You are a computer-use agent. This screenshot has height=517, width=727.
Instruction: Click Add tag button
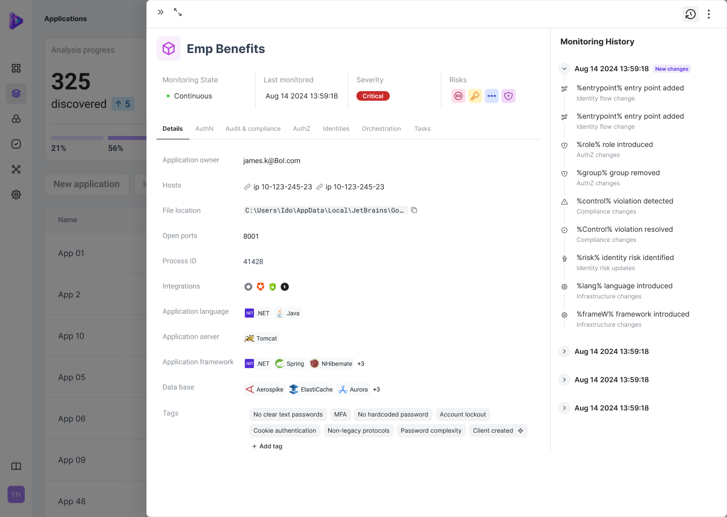267,446
